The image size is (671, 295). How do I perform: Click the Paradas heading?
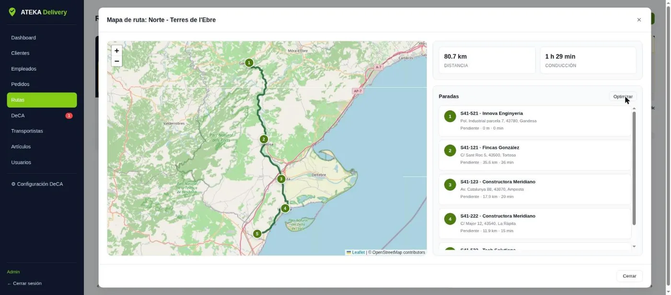click(449, 97)
